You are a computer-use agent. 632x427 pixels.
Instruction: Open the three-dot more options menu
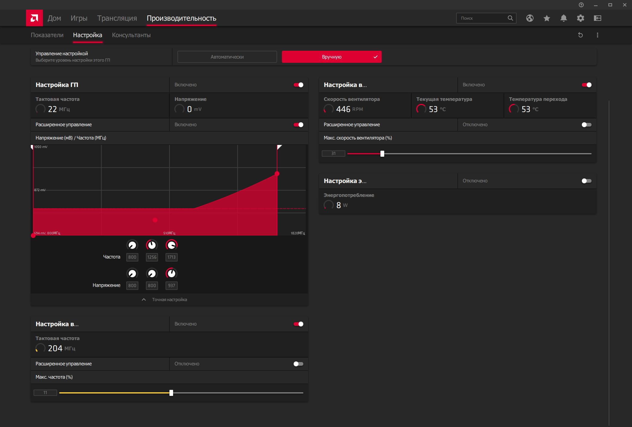coord(597,35)
